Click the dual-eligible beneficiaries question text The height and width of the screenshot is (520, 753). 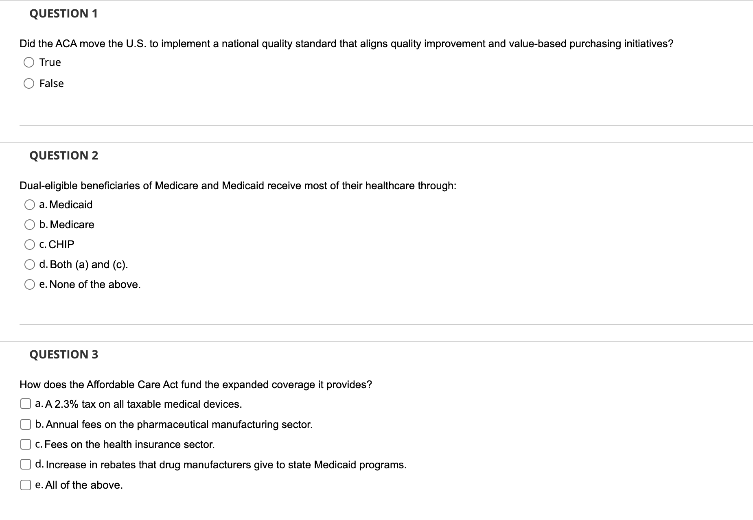pyautogui.click(x=238, y=186)
